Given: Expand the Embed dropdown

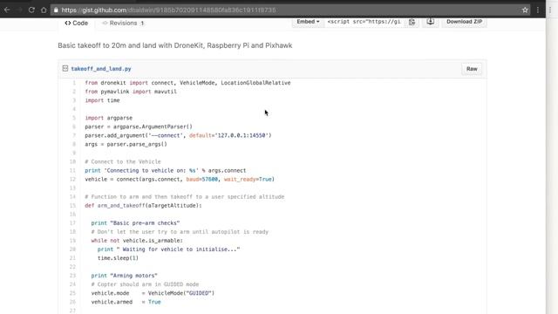Looking at the screenshot, I should tap(308, 22).
